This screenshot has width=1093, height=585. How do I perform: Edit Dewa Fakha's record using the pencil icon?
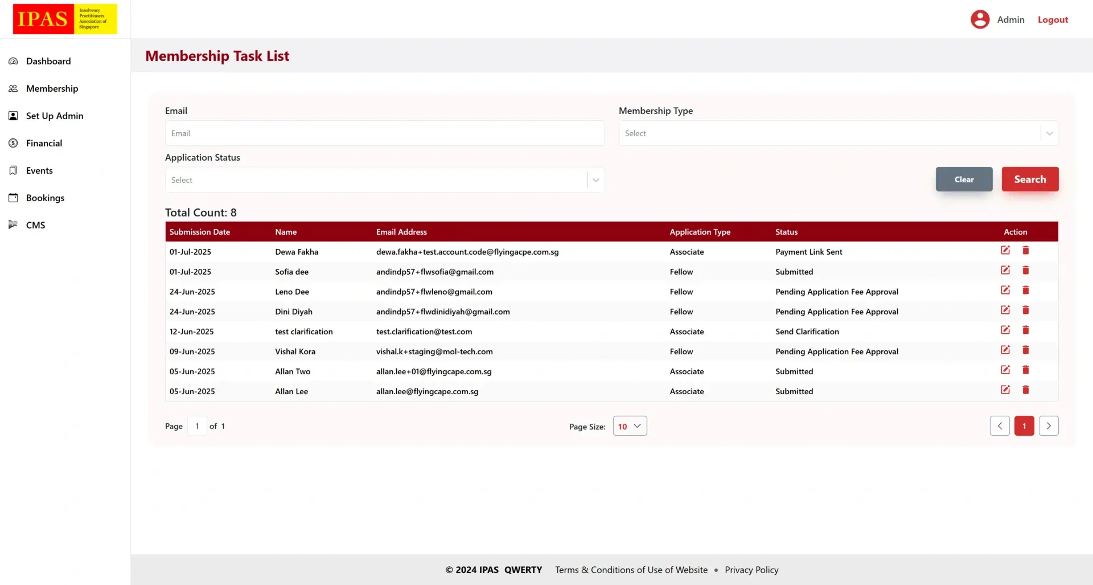pyautogui.click(x=1005, y=250)
